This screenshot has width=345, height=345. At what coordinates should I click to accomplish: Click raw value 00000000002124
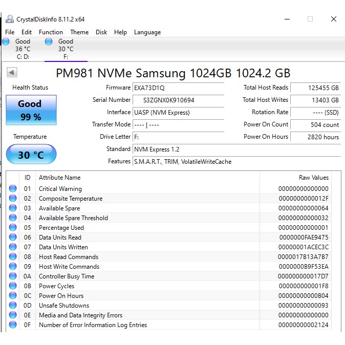pos(303,325)
